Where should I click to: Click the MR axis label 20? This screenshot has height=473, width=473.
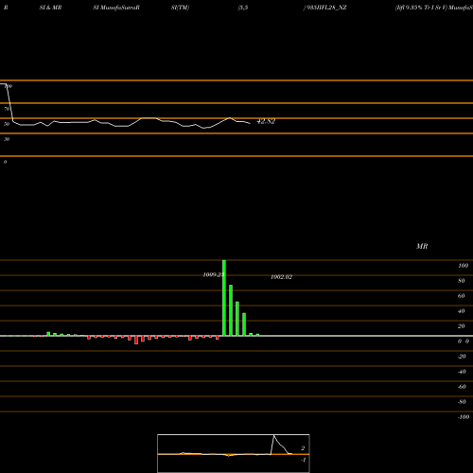[x=462, y=326]
